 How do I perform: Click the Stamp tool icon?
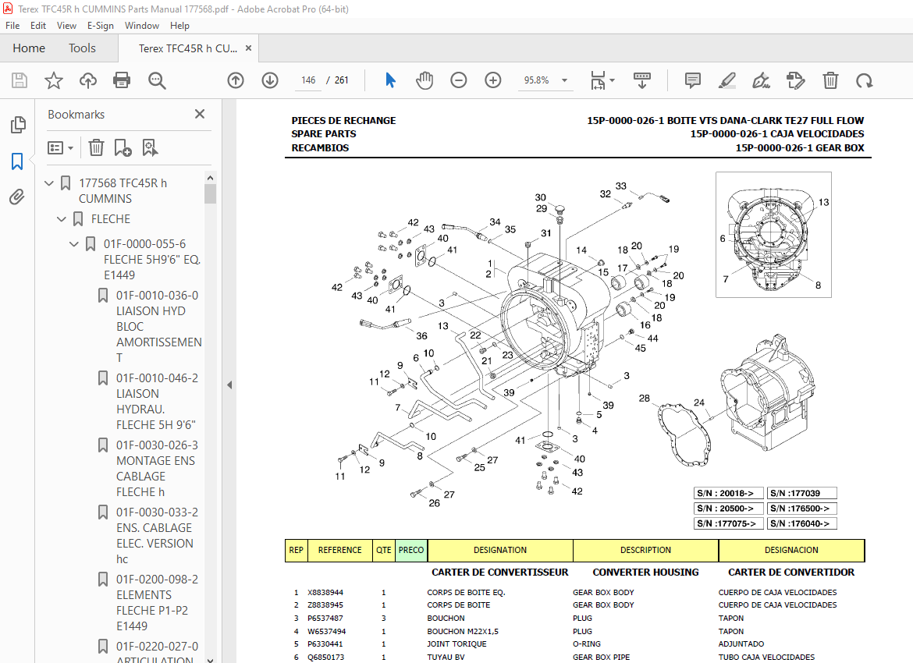(x=795, y=80)
